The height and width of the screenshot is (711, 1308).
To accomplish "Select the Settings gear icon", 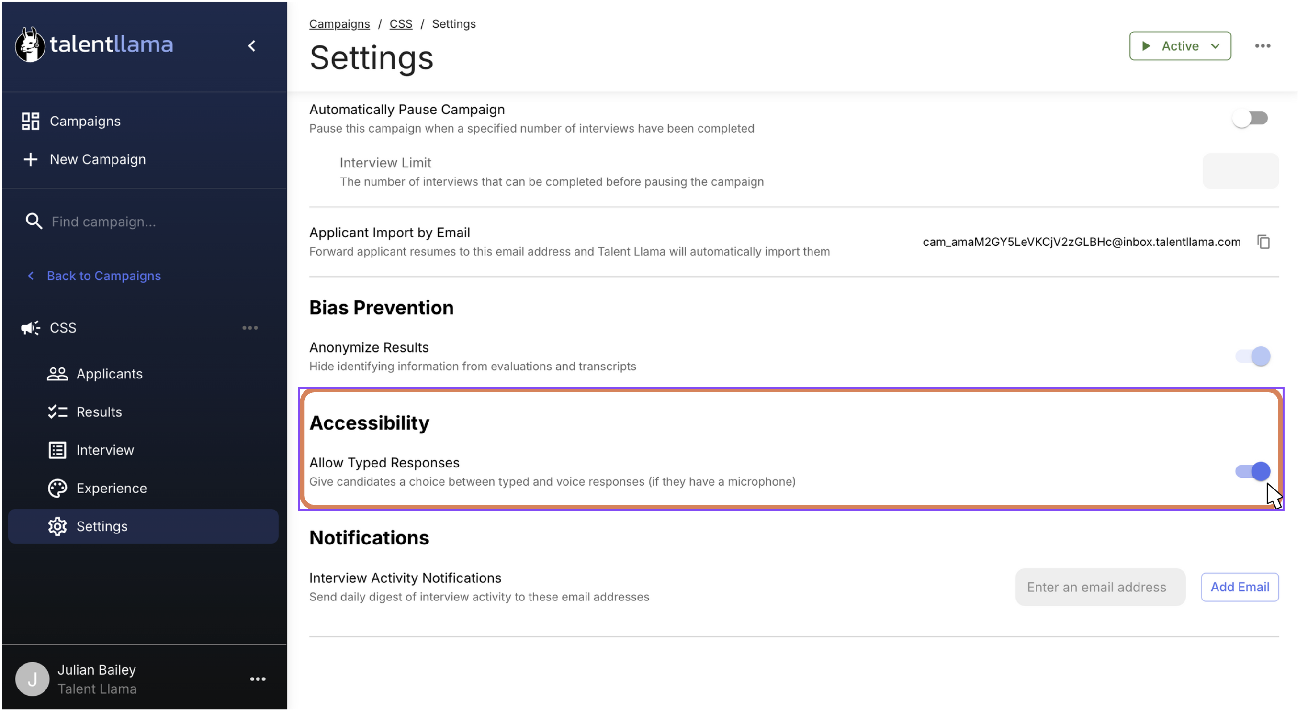I will pyautogui.click(x=57, y=526).
